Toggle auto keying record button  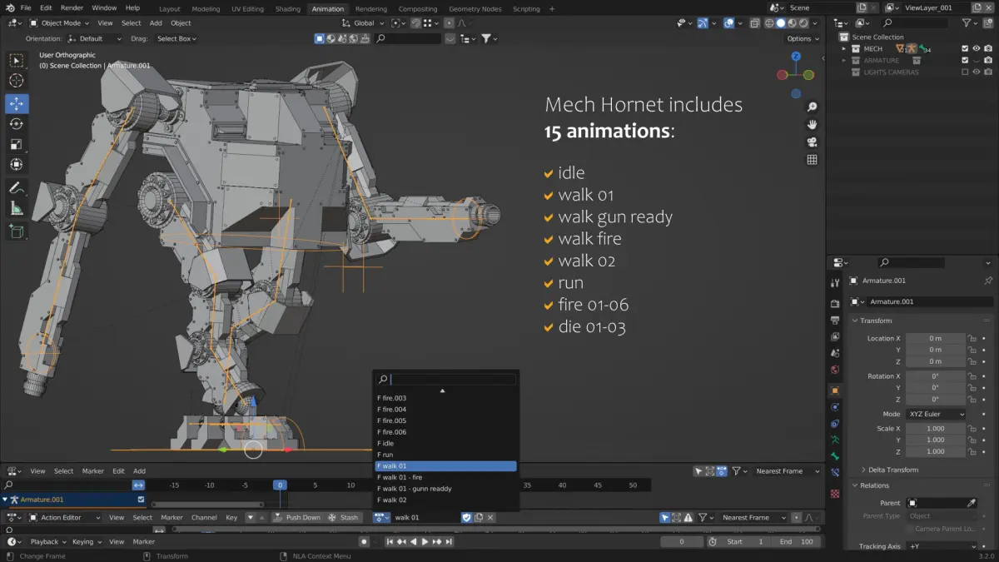tap(364, 541)
